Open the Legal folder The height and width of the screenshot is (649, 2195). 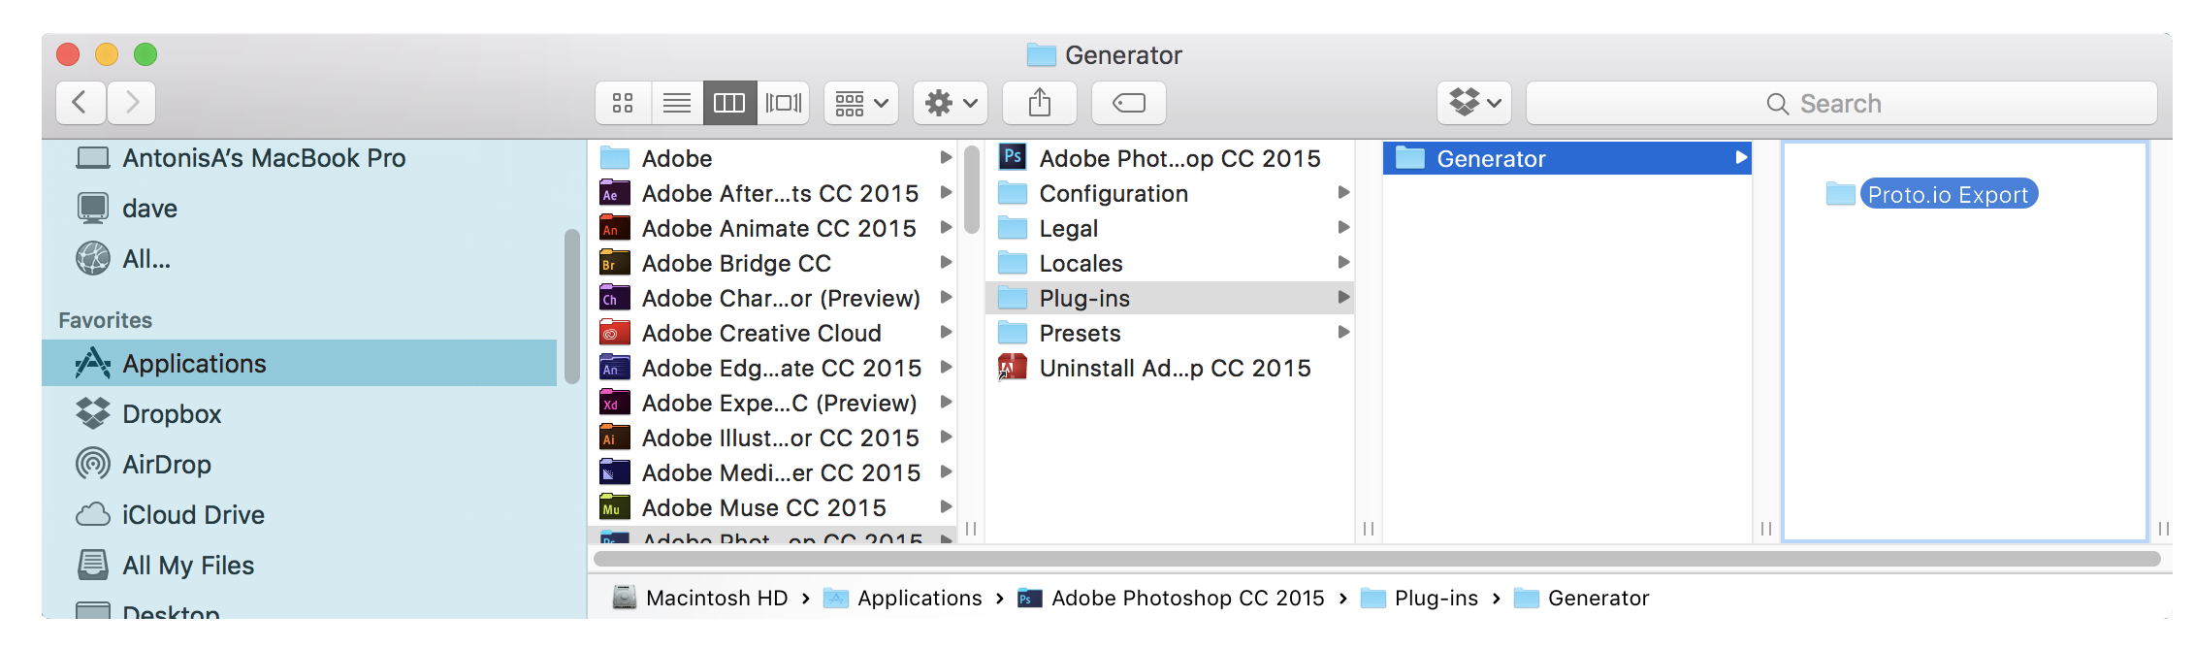tap(1170, 228)
